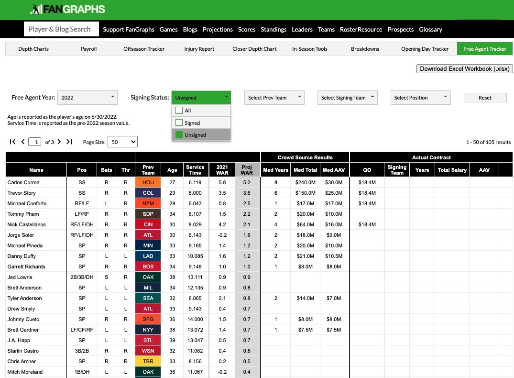Image resolution: width=514 pixels, height=378 pixels.
Task: Click the FanGraphs logo
Action: point(67,9)
